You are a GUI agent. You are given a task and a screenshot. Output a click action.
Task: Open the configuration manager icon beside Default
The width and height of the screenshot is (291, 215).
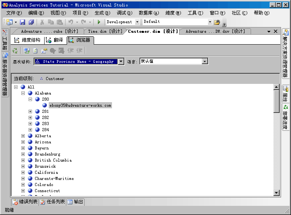coord(217,22)
